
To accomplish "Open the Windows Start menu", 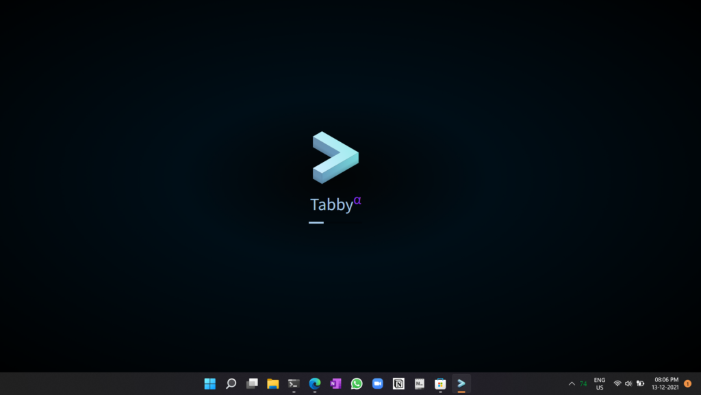I will tap(210, 383).
